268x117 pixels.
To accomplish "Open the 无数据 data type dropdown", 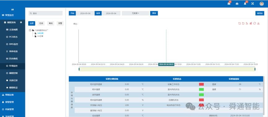I will pos(135,13).
